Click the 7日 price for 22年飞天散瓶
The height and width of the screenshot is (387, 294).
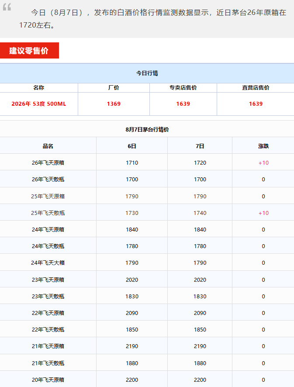pyautogui.click(x=200, y=330)
